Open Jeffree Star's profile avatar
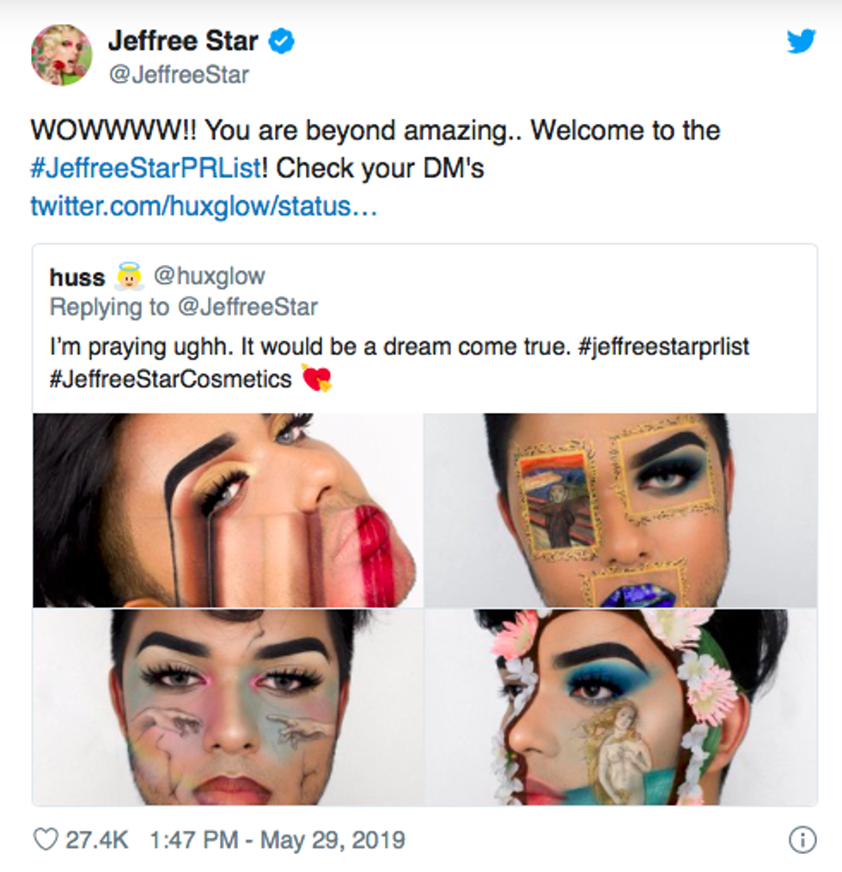Viewport: 842px width, 872px height. tap(61, 55)
